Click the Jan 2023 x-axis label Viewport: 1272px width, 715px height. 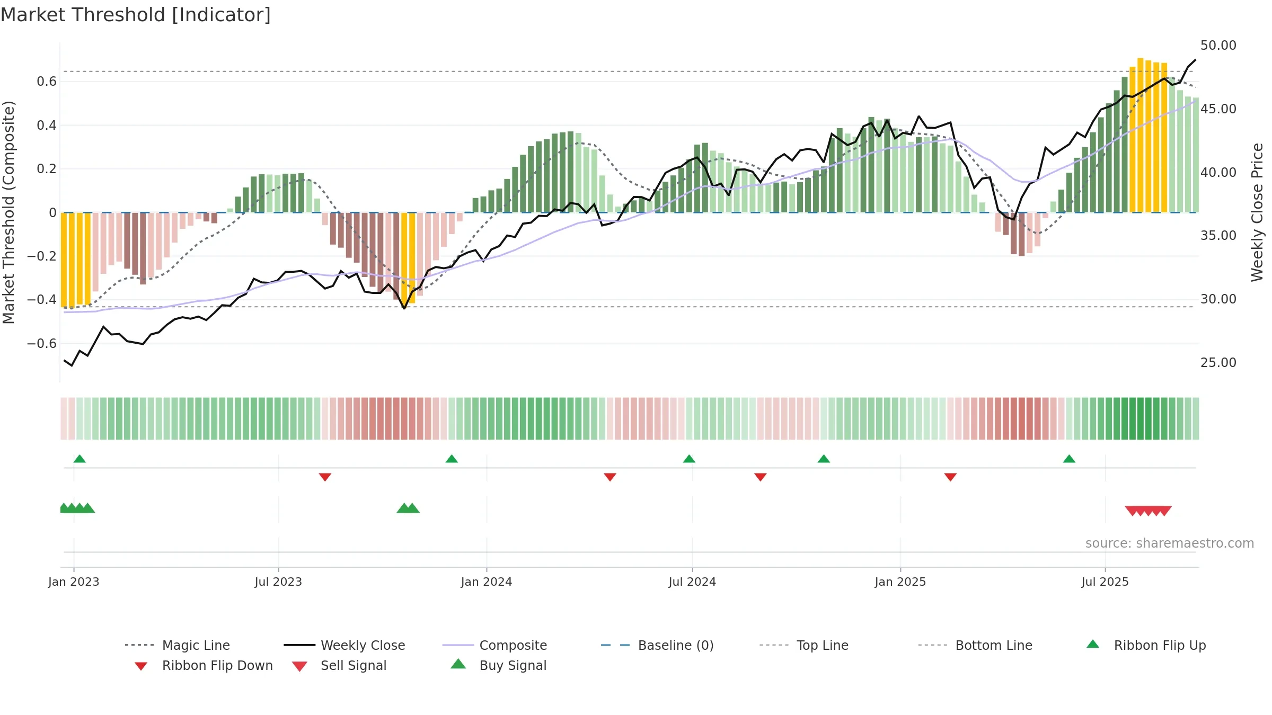click(74, 582)
